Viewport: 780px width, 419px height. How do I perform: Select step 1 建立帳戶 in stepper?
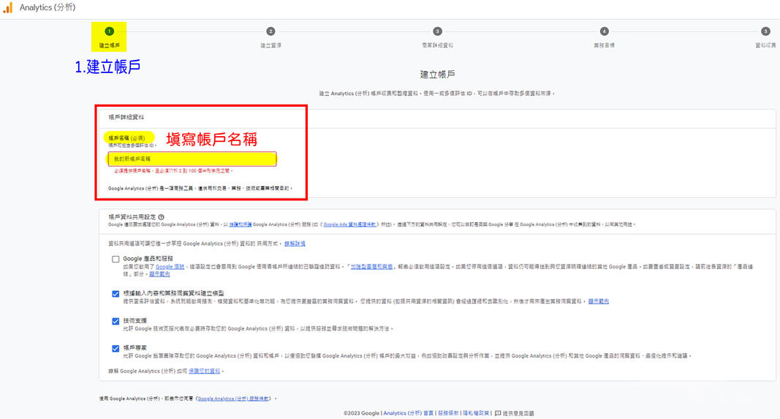(109, 37)
